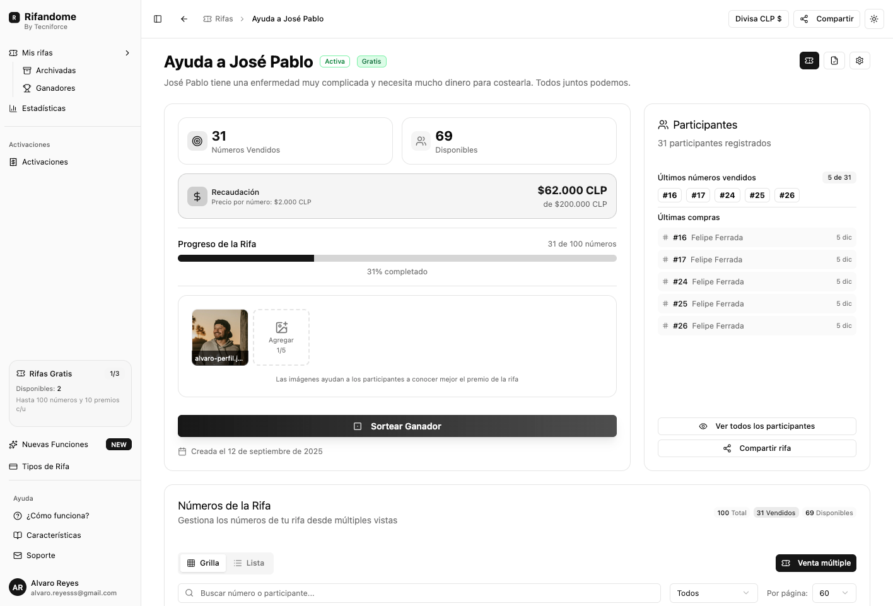Viewport: 893px width, 606px height.
Task: Open raffle settings gear icon
Action: [859, 61]
